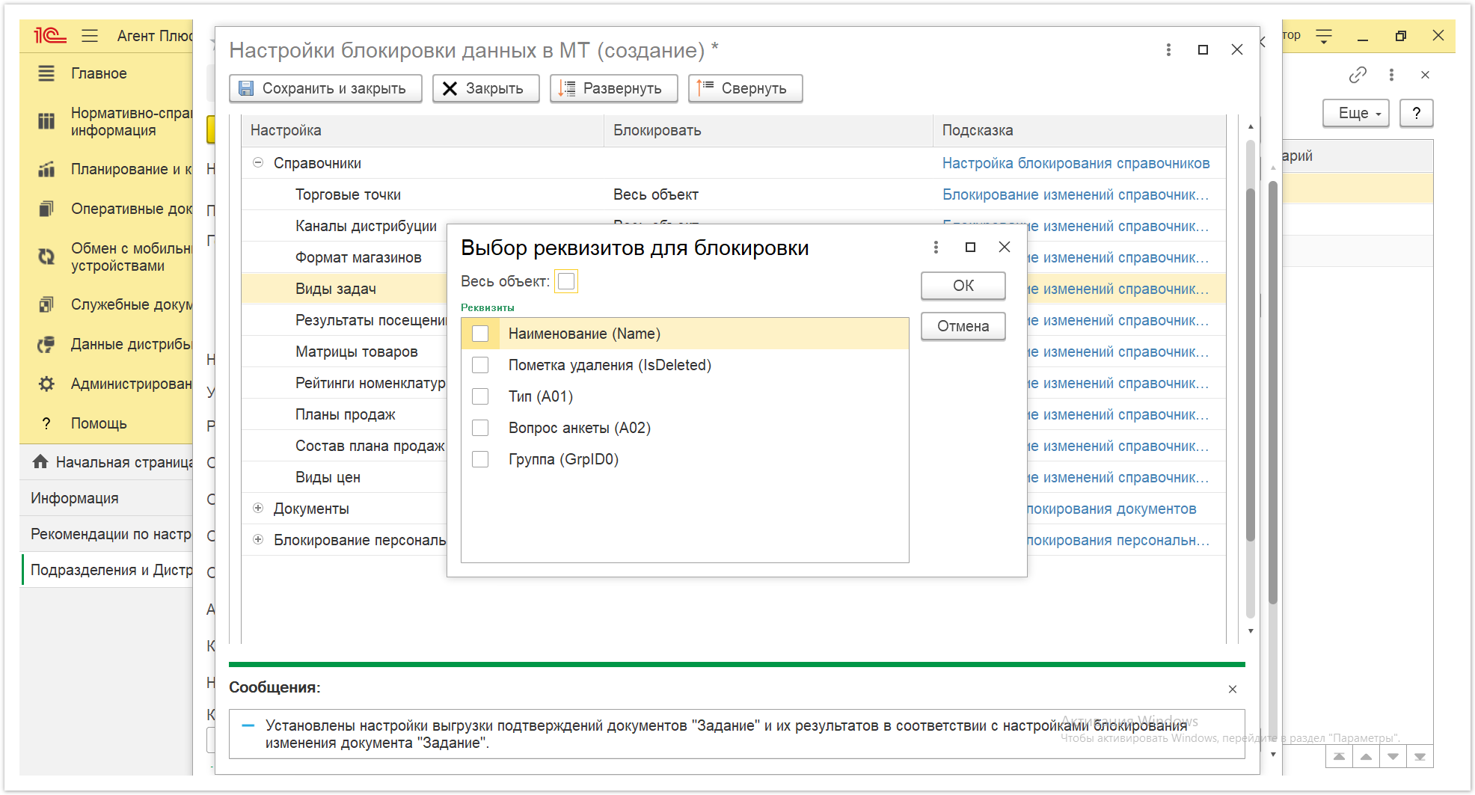Check the Пометка удаления (IsDeleted) attribute
The height and width of the screenshot is (795, 1475).
480,365
